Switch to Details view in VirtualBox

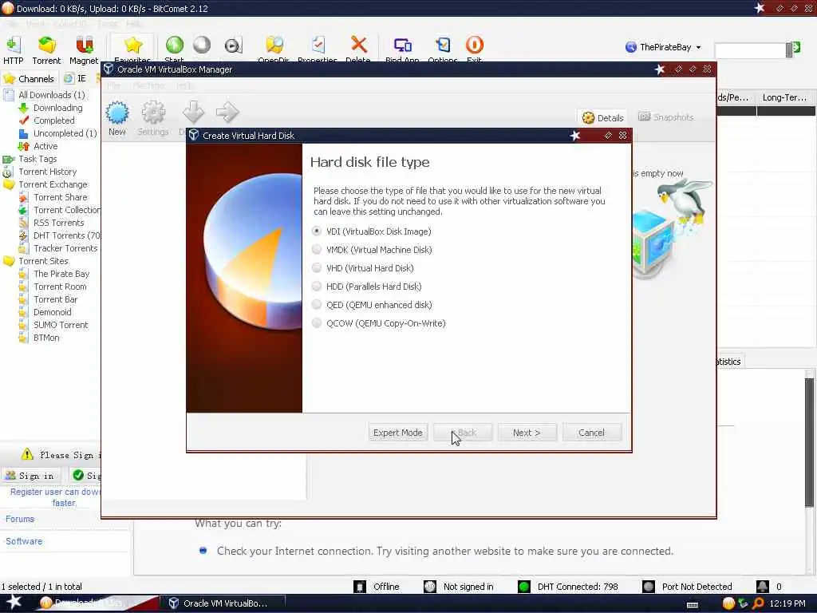(603, 118)
